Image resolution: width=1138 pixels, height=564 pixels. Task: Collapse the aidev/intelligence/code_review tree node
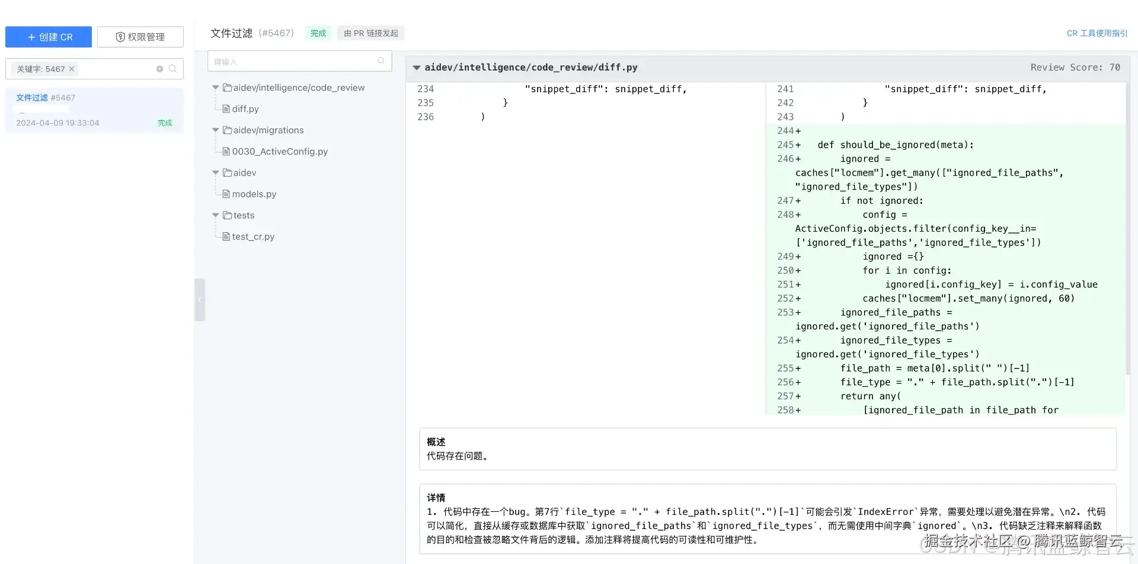[x=215, y=87]
